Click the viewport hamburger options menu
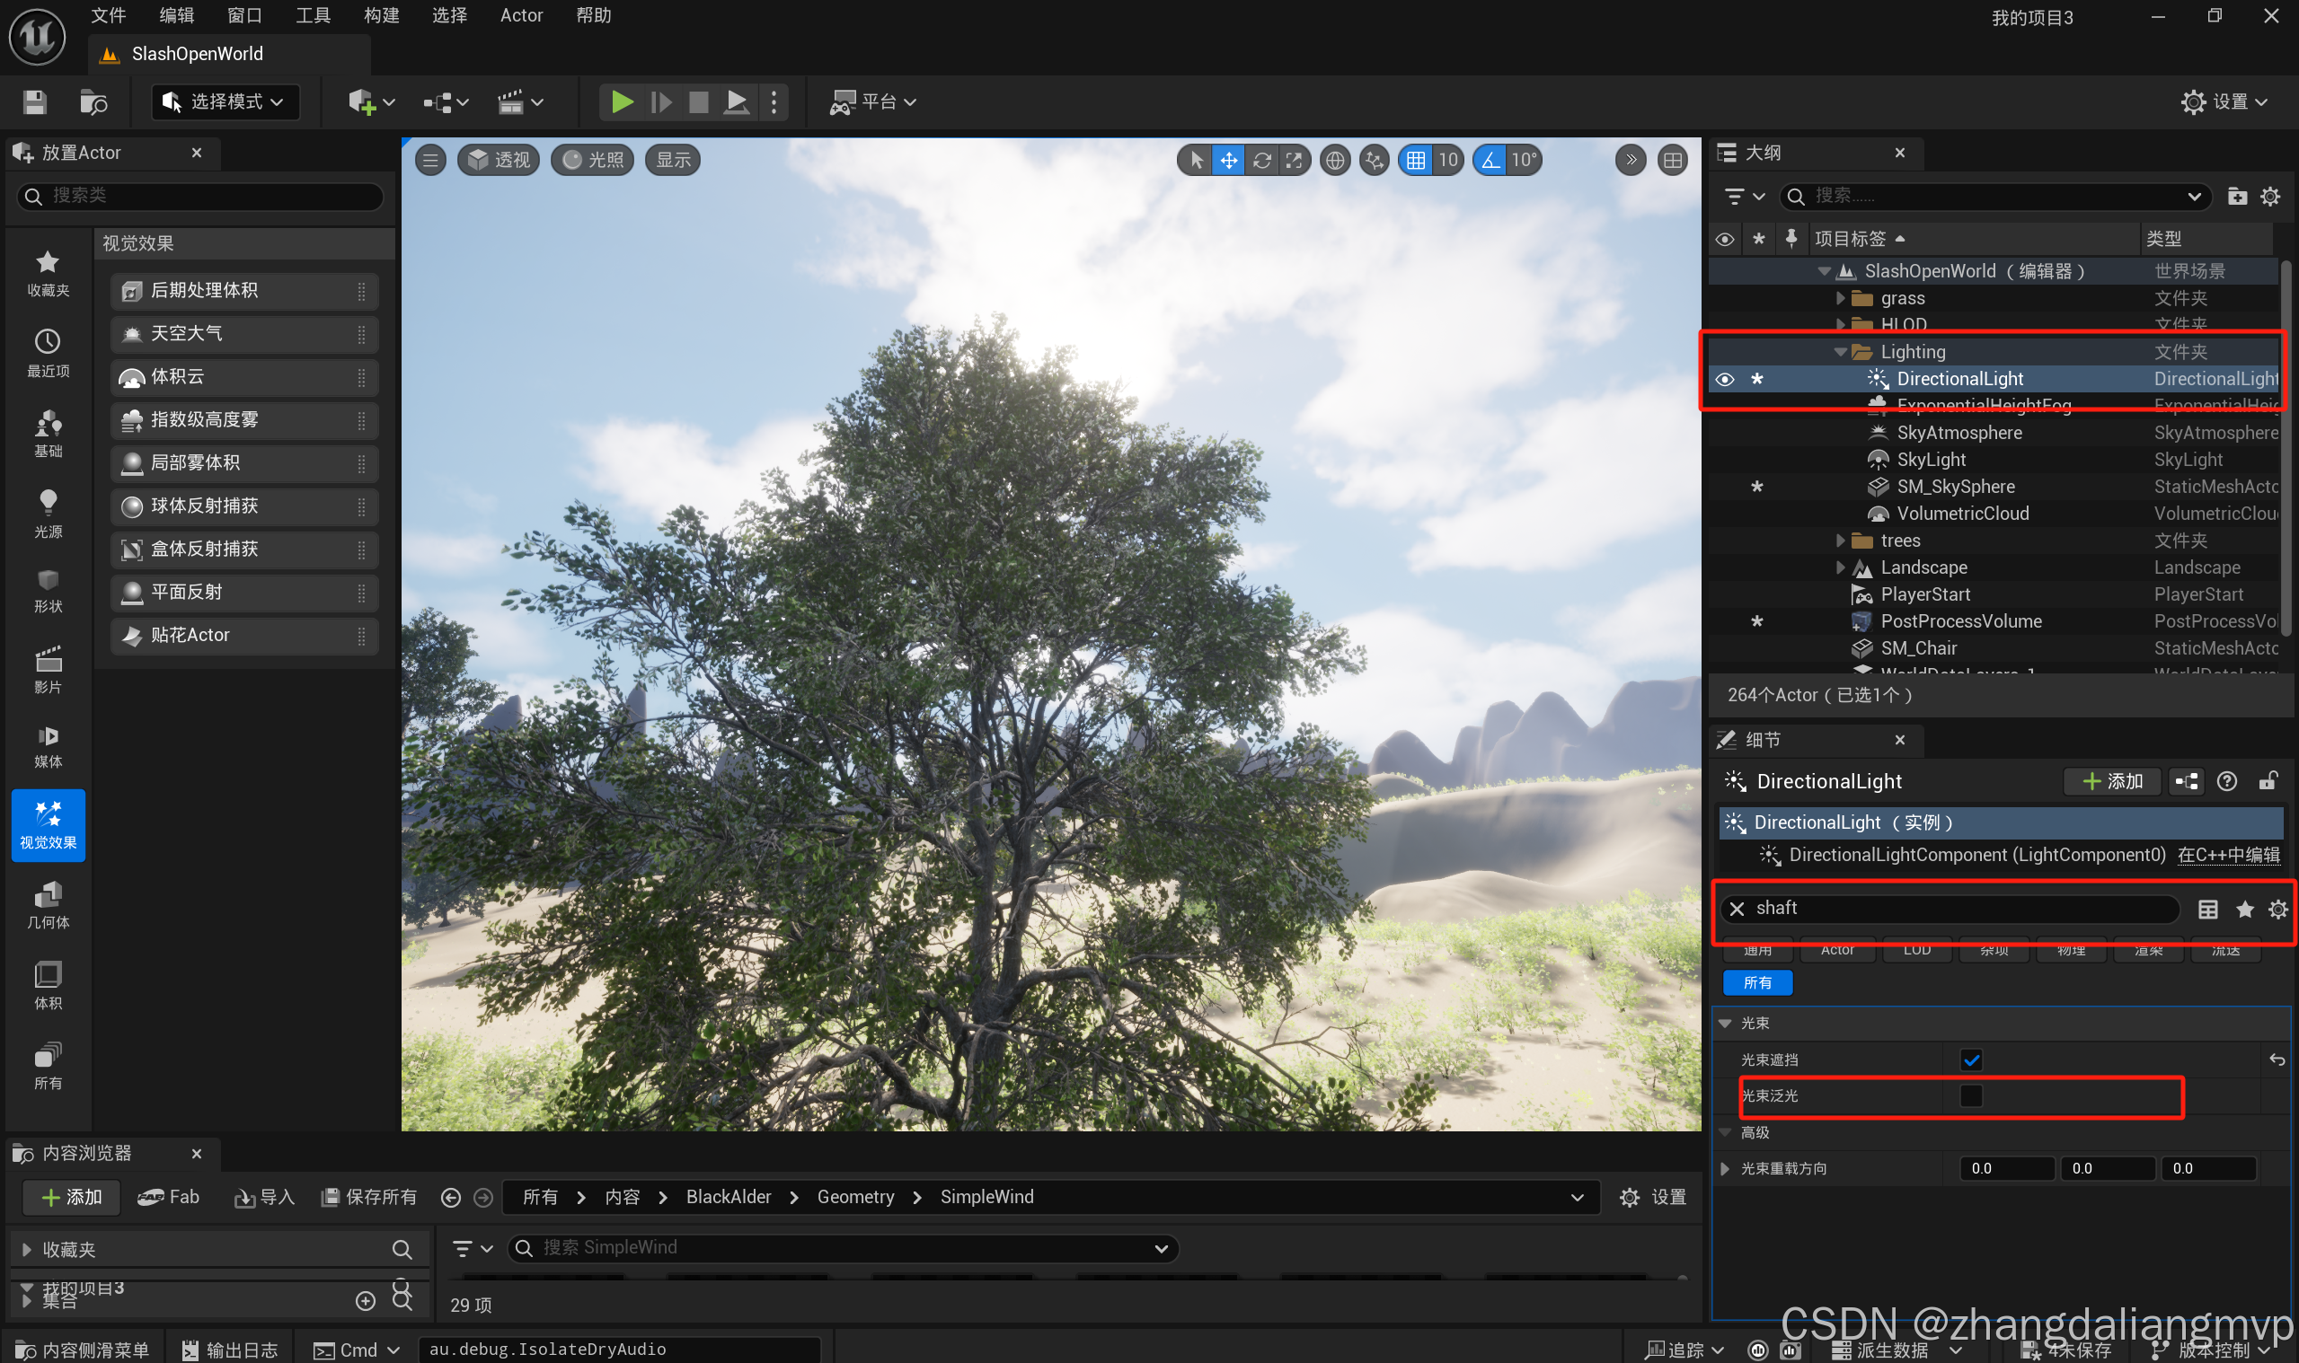The width and height of the screenshot is (2299, 1363). coord(430,161)
